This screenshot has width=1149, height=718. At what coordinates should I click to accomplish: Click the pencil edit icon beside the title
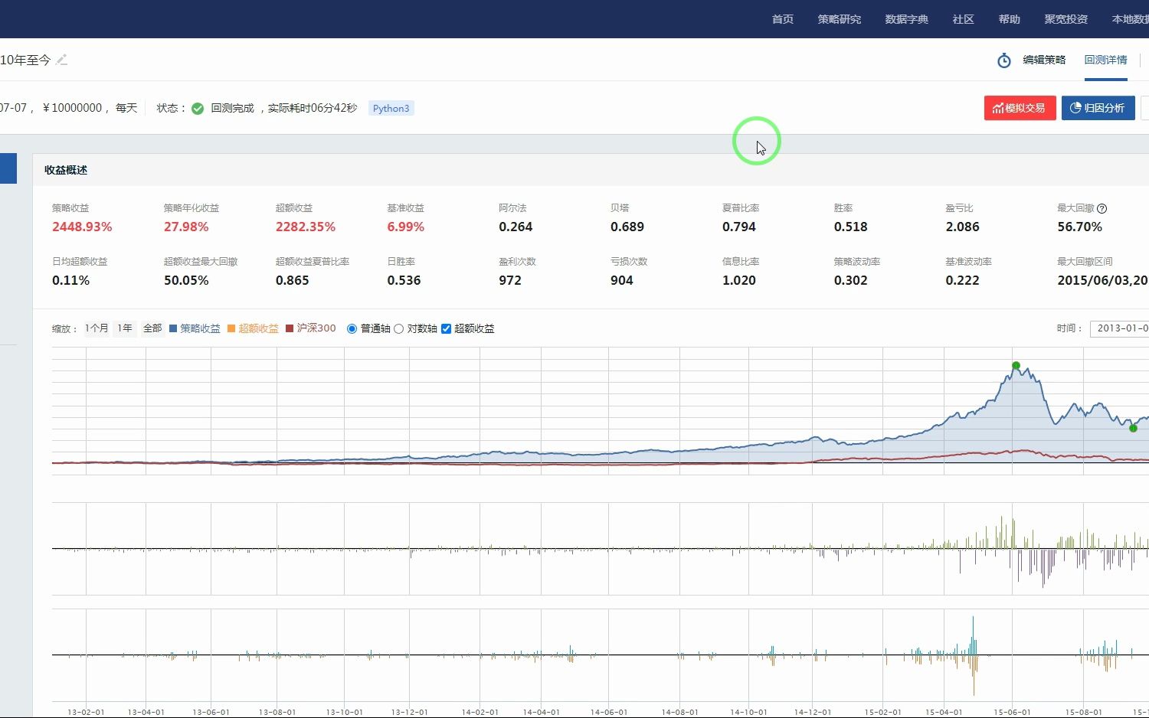[62, 60]
